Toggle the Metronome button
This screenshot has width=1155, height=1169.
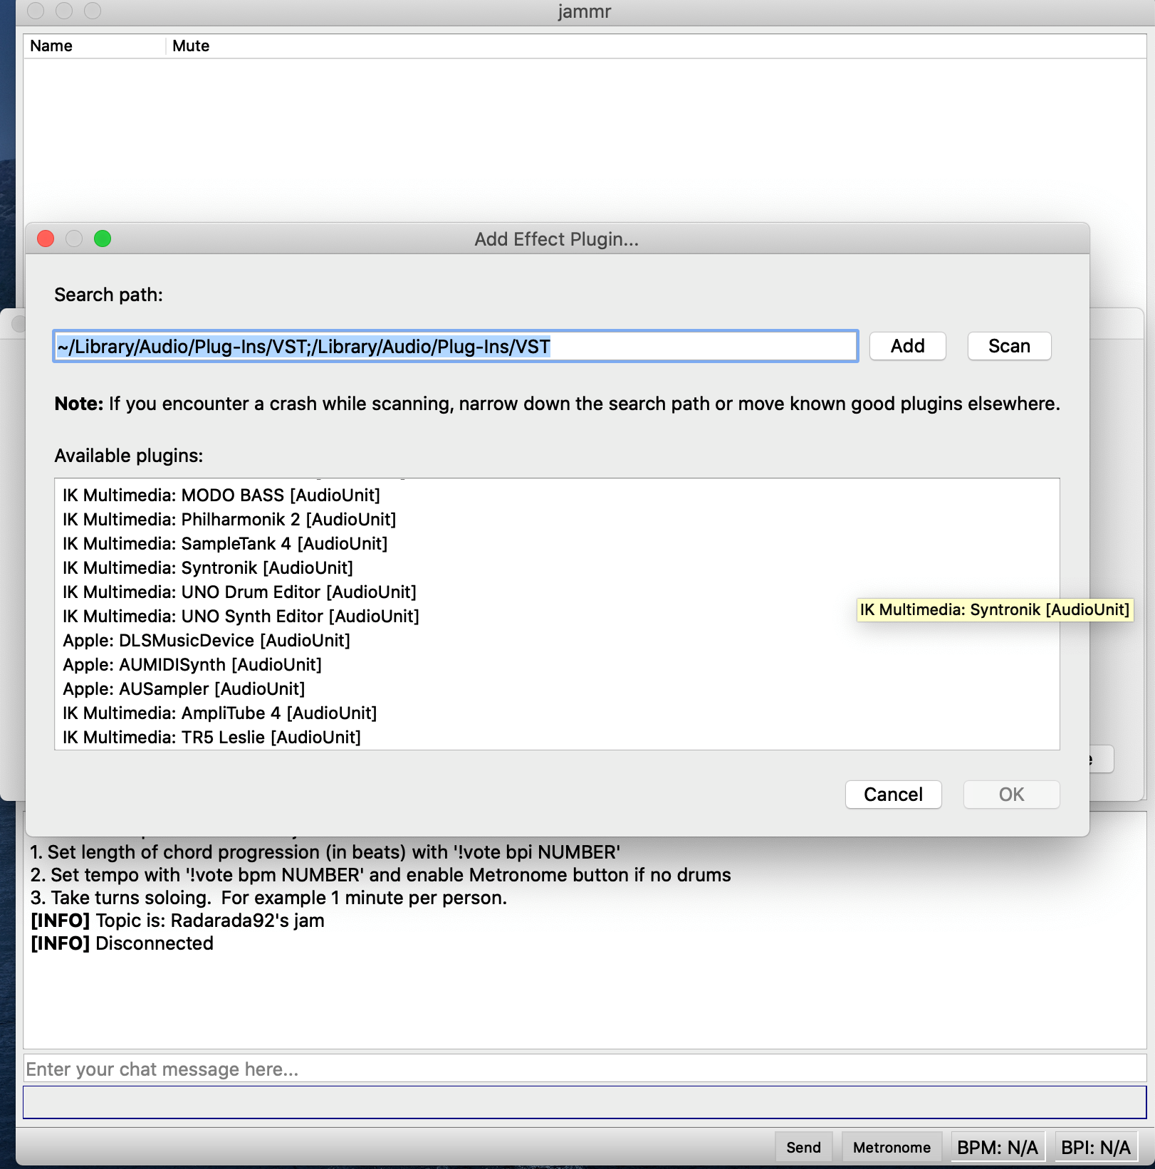tap(892, 1148)
